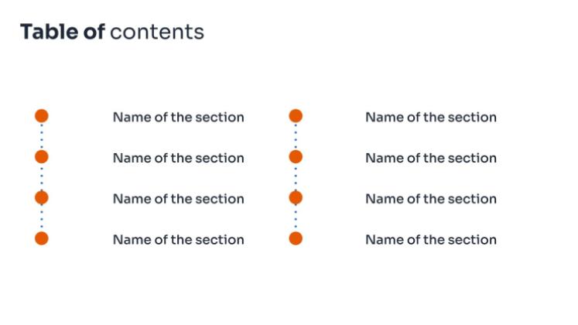Open the last right-column "Name of the section" entry
This screenshot has width=578, height=325.
431,240
